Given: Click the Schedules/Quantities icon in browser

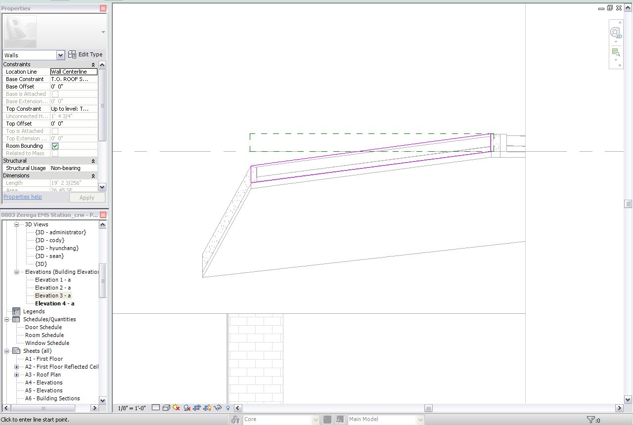Looking at the screenshot, I should [16, 319].
